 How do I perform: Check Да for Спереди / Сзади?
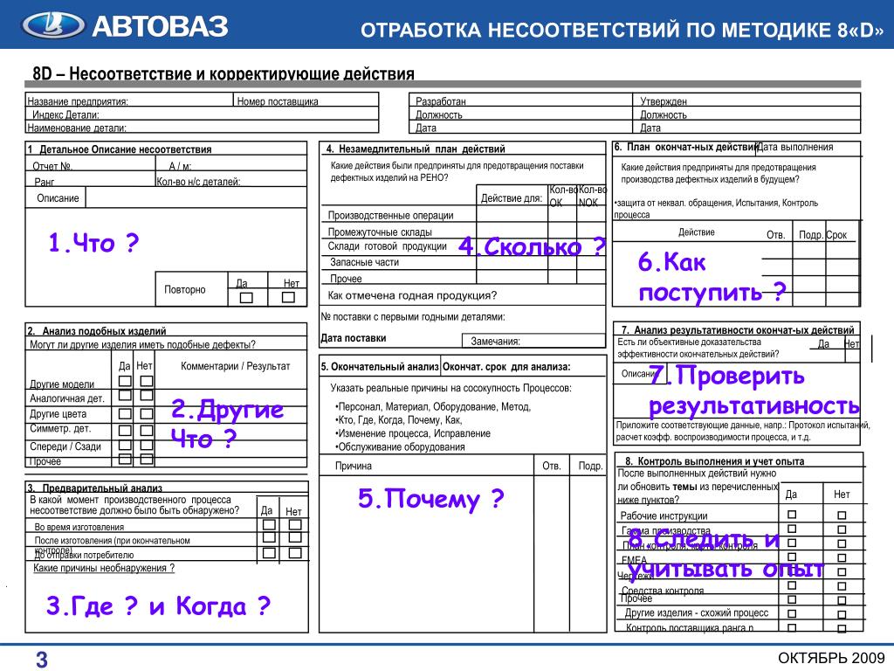pos(125,445)
